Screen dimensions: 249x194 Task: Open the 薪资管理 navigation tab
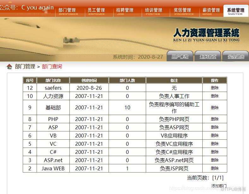click(211, 11)
